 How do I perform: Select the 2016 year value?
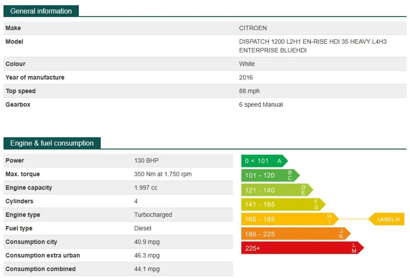click(x=246, y=77)
